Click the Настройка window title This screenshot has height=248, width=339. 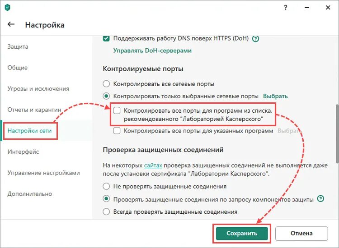45,25
